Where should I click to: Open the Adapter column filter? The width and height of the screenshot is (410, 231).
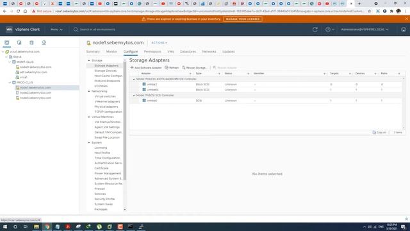click(x=190, y=74)
